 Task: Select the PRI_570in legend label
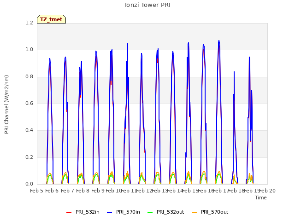click(128, 212)
